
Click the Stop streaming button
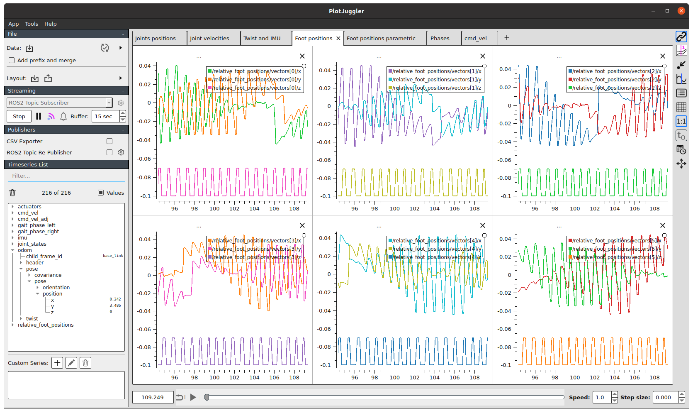(19, 116)
